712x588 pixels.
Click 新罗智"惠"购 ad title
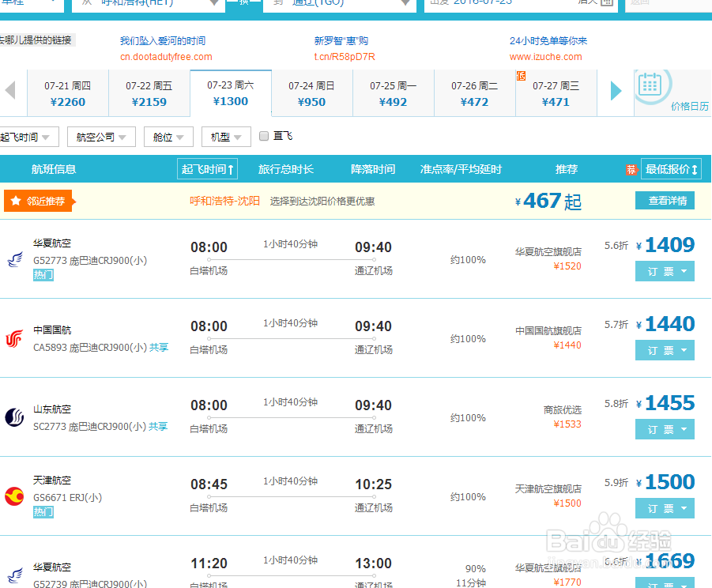341,41
